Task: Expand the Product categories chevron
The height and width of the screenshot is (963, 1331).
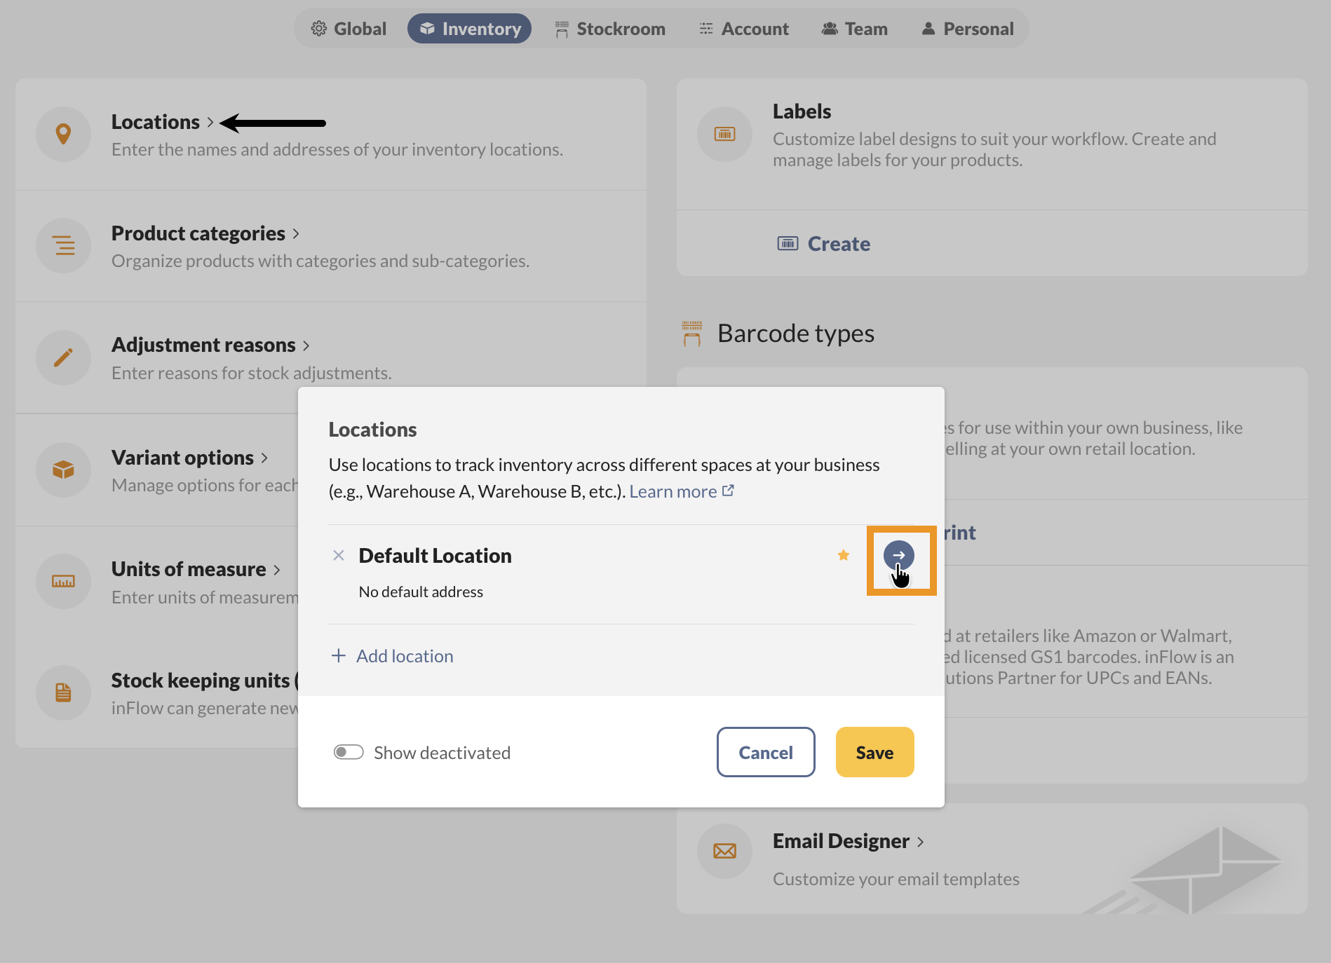Action: point(296,233)
